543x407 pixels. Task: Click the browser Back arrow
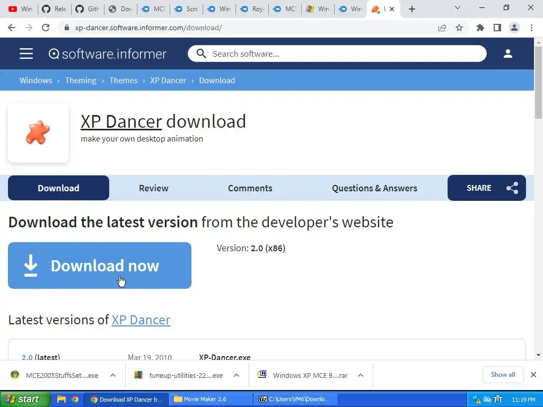[12, 28]
